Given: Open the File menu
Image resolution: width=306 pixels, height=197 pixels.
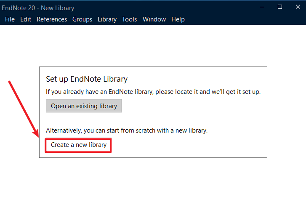Looking at the screenshot, I should (x=10, y=19).
